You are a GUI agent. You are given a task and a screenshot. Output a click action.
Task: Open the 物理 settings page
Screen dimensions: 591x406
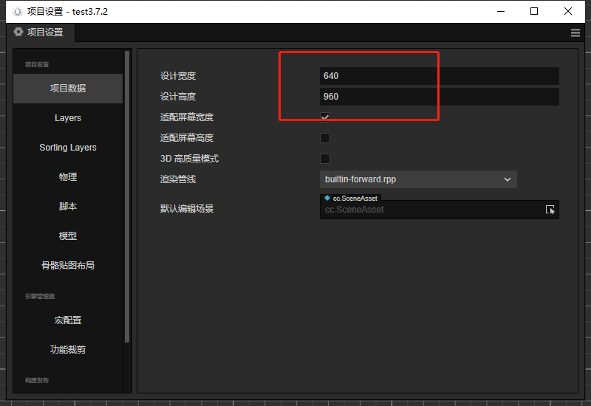[68, 177]
